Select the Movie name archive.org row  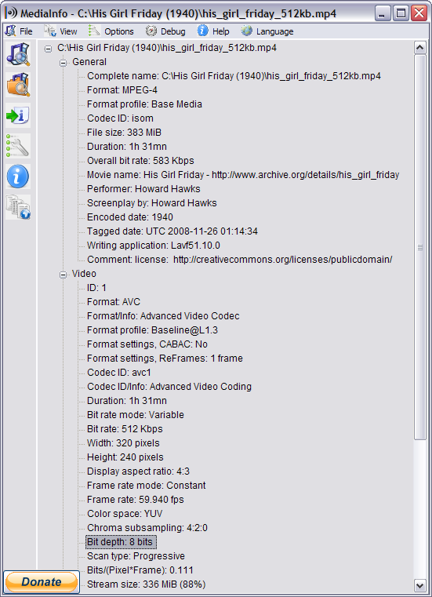click(x=243, y=175)
